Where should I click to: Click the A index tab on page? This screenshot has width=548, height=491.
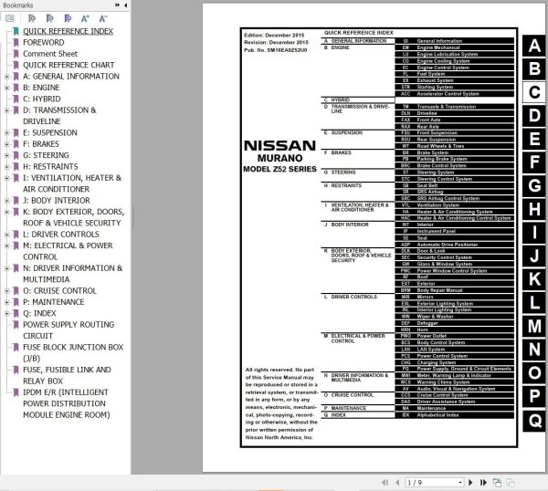pos(534,46)
